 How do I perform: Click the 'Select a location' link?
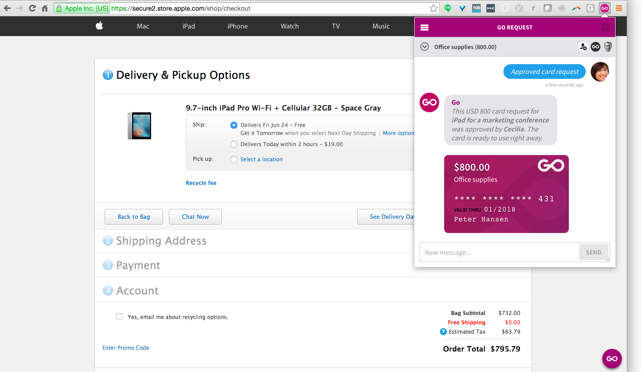pyautogui.click(x=261, y=159)
